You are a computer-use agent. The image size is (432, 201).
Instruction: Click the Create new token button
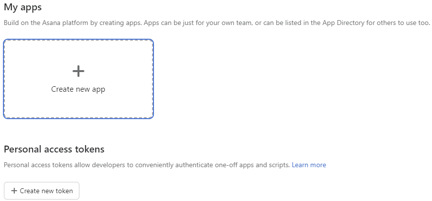coord(42,191)
